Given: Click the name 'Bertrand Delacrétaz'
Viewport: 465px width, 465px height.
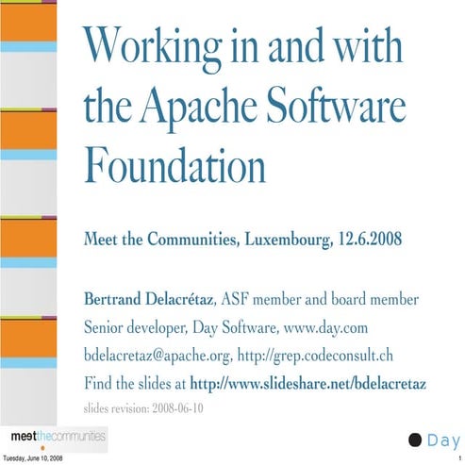Looking at the screenshot, I should coord(148,299).
